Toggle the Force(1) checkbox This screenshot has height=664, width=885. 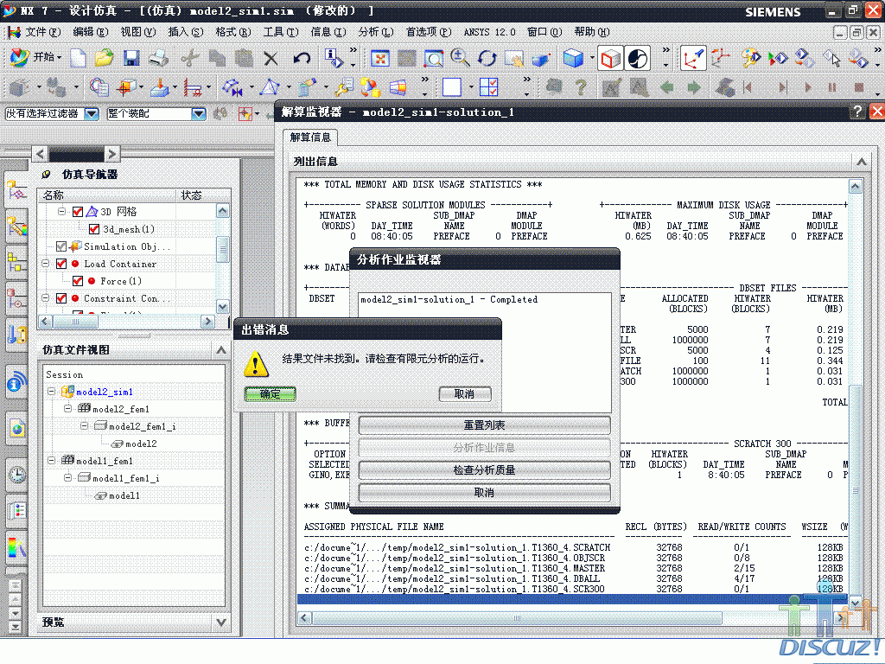coord(78,281)
